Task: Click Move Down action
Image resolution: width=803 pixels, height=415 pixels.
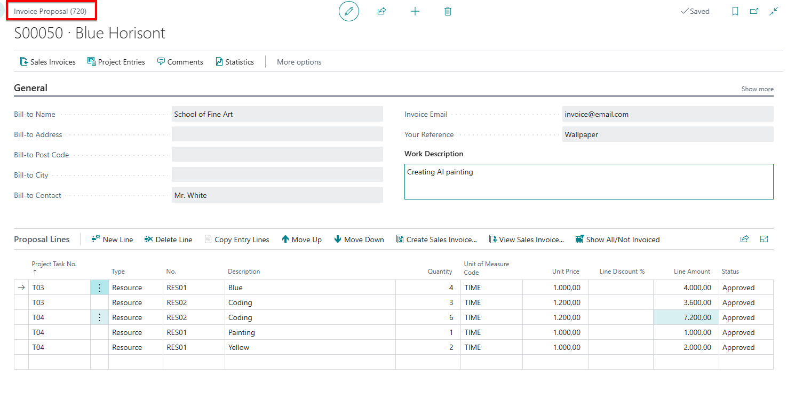Action: point(359,240)
